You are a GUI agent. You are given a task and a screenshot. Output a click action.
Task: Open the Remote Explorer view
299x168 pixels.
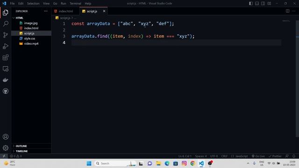point(6,69)
